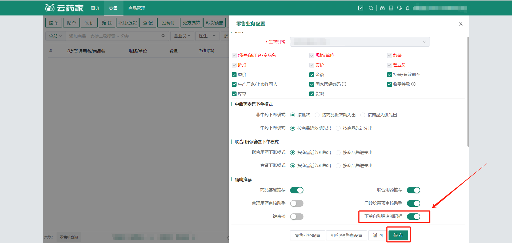Select 按商品先进先出 for 联合用药下账模式
This screenshot has height=243, width=512.
pos(338,153)
